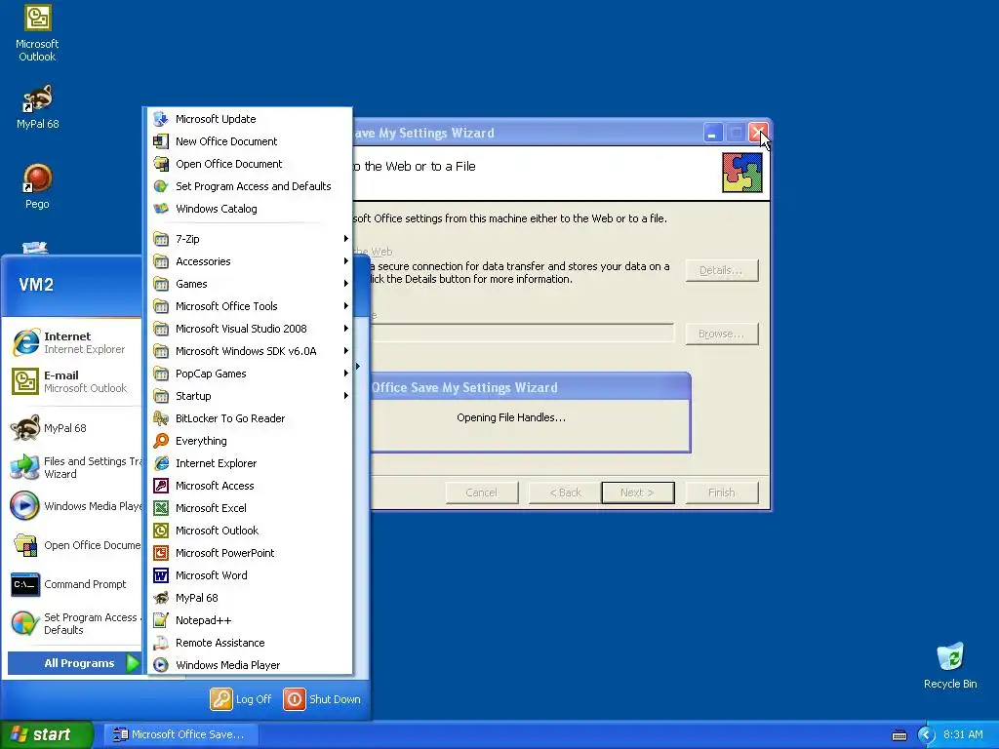Open Set Program Access Defaults start item
Image resolution: width=999 pixels, height=749 pixels.
point(74,623)
